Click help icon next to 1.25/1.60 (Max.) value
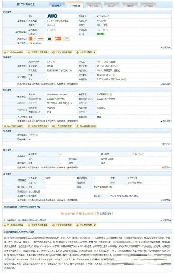174x273 pixels. tap(125, 79)
